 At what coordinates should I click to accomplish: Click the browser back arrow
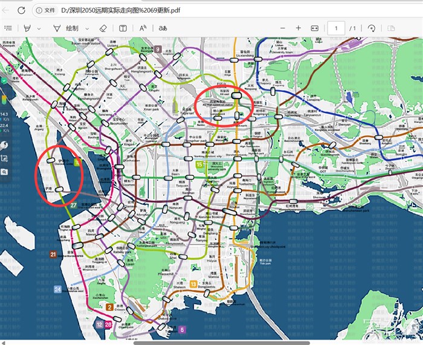click(x=5, y=10)
